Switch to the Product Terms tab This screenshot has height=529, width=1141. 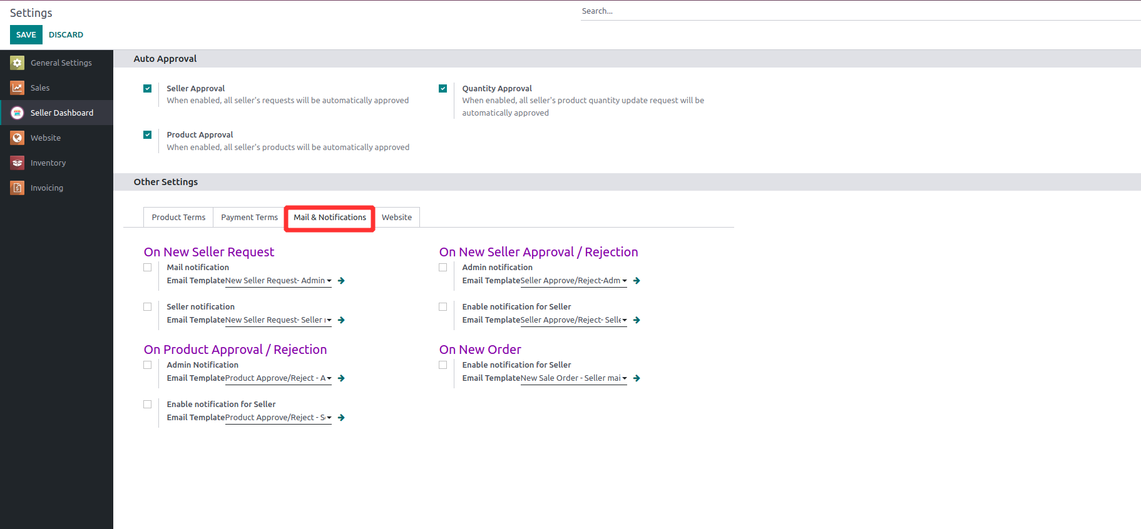coord(178,218)
